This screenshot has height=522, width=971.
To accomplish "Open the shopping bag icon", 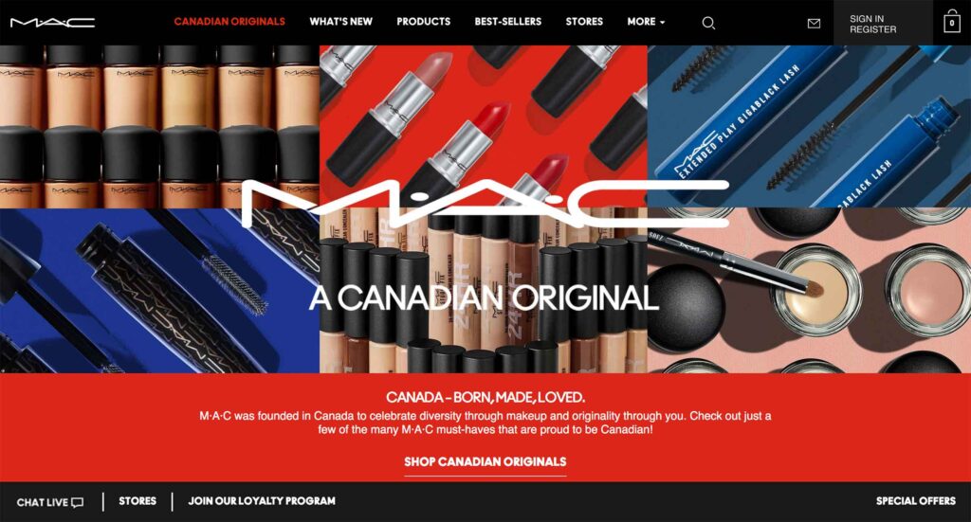I will (952, 23).
